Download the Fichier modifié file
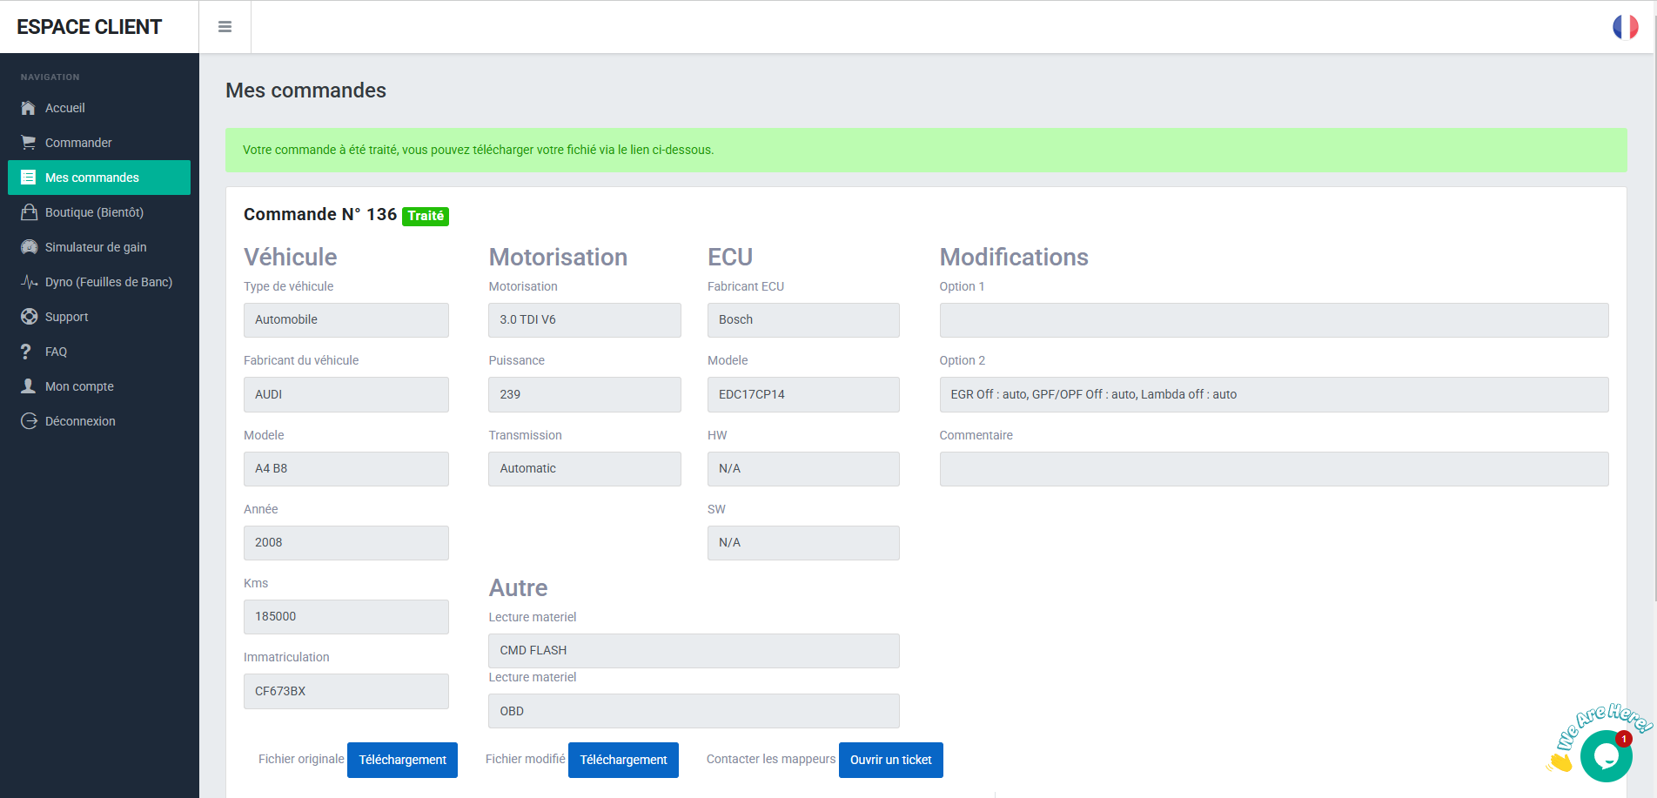1657x798 pixels. tap(623, 760)
